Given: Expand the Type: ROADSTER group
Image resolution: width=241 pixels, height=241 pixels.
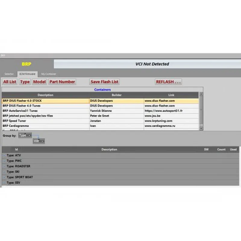Looking at the screenshot, I should tap(4, 166).
